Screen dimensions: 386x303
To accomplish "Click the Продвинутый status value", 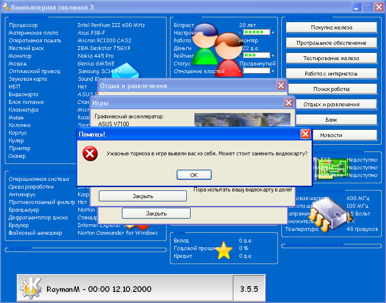I will (x=257, y=63).
